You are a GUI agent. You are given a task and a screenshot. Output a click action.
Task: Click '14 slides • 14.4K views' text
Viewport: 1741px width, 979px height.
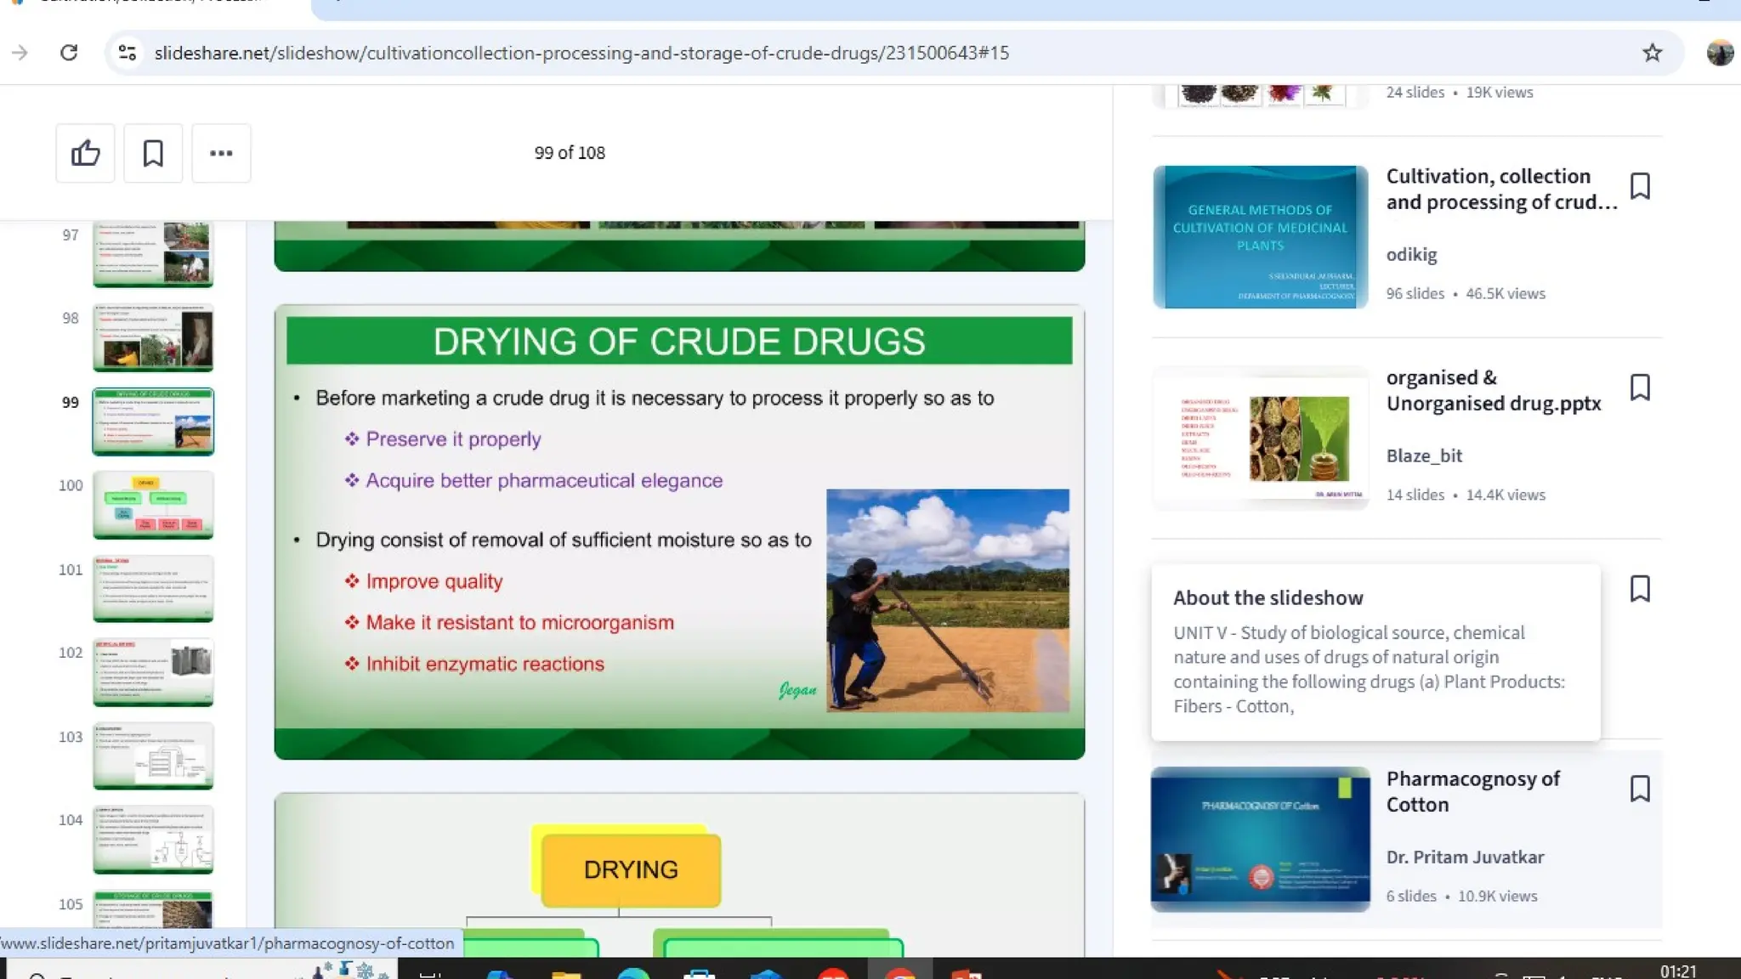click(1466, 495)
